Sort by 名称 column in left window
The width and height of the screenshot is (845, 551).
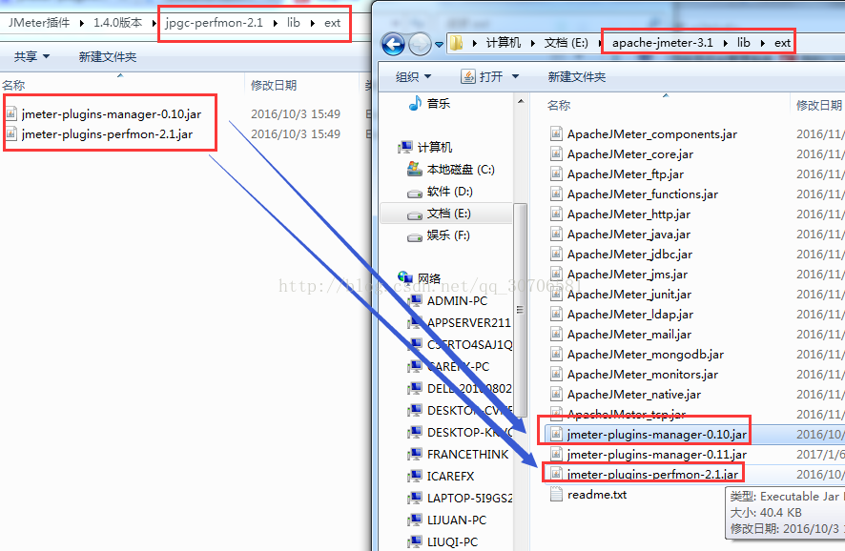(x=13, y=85)
